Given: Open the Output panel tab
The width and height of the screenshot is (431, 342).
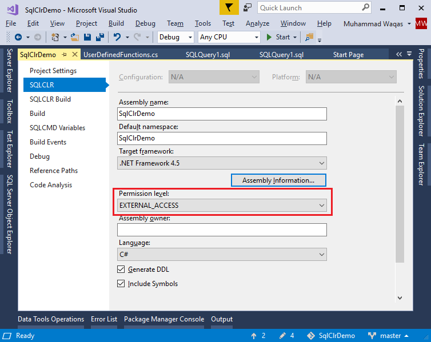Looking at the screenshot, I should (222, 319).
